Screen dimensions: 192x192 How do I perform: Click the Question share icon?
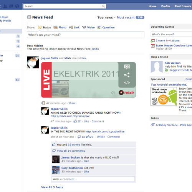click(x=99, y=27)
